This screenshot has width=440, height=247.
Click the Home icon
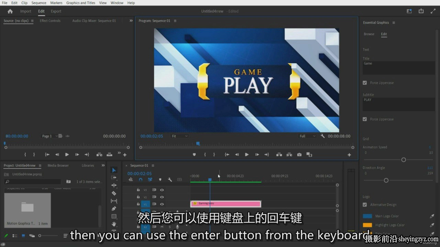10,11
